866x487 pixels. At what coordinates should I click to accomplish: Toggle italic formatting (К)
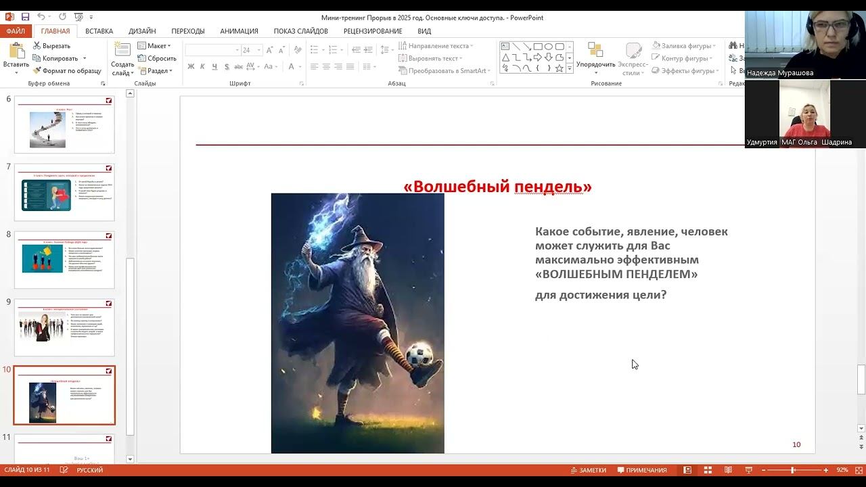202,67
